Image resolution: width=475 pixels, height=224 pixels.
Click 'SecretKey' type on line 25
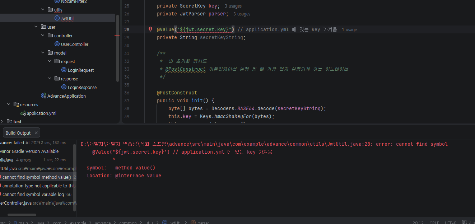[x=193, y=6]
